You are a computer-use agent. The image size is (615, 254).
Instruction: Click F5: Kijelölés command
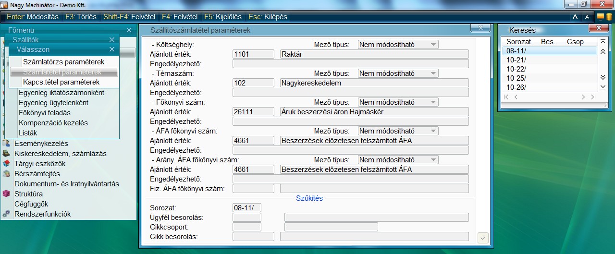coord(223,17)
